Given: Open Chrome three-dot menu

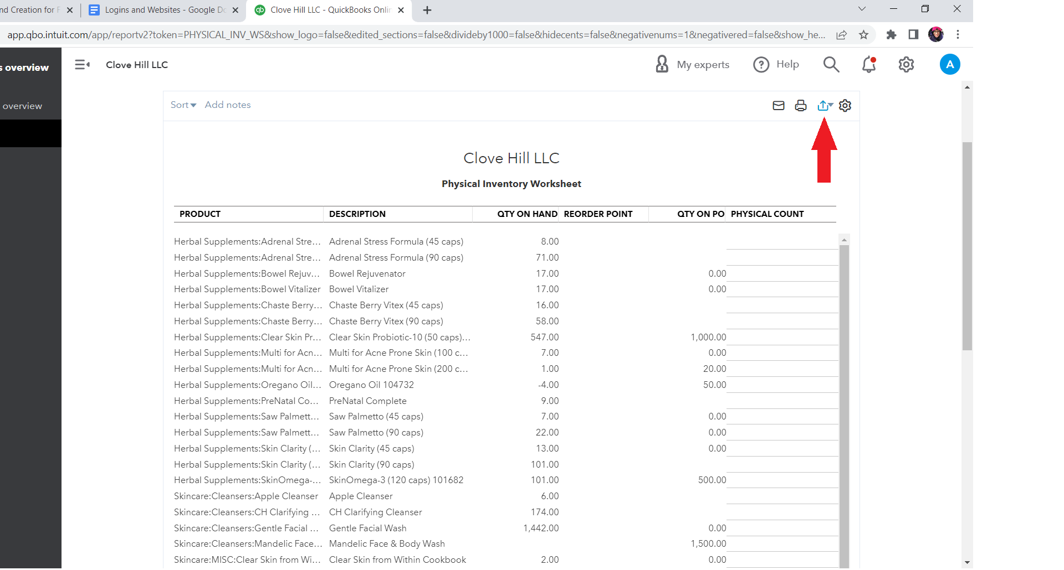Looking at the screenshot, I should 958,35.
